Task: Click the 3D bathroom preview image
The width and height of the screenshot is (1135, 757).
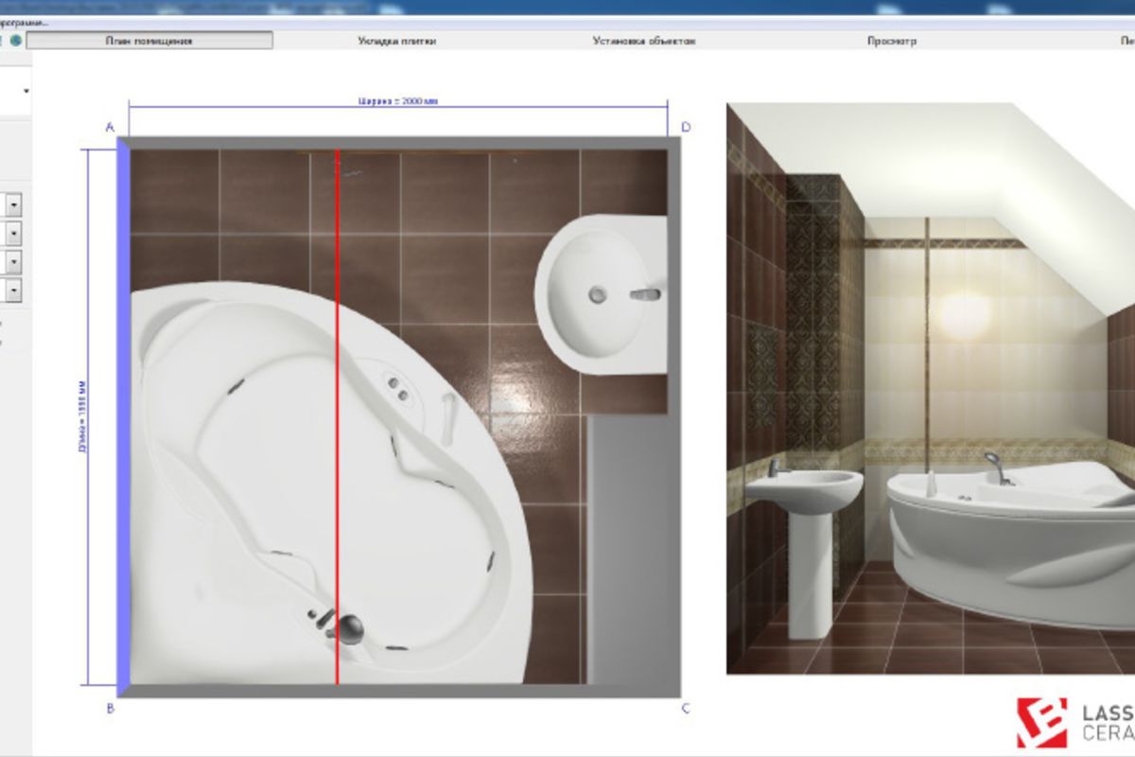Action: (931, 388)
